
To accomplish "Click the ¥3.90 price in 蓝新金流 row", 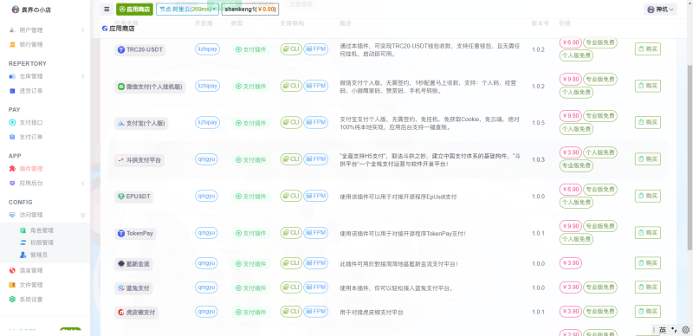I will 570,262.
